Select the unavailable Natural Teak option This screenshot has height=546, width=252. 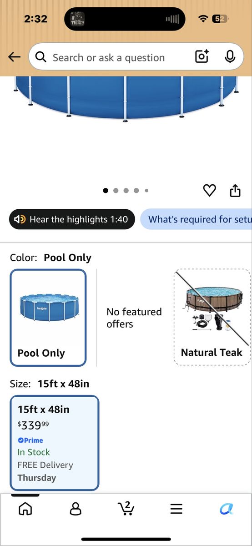[x=212, y=318]
